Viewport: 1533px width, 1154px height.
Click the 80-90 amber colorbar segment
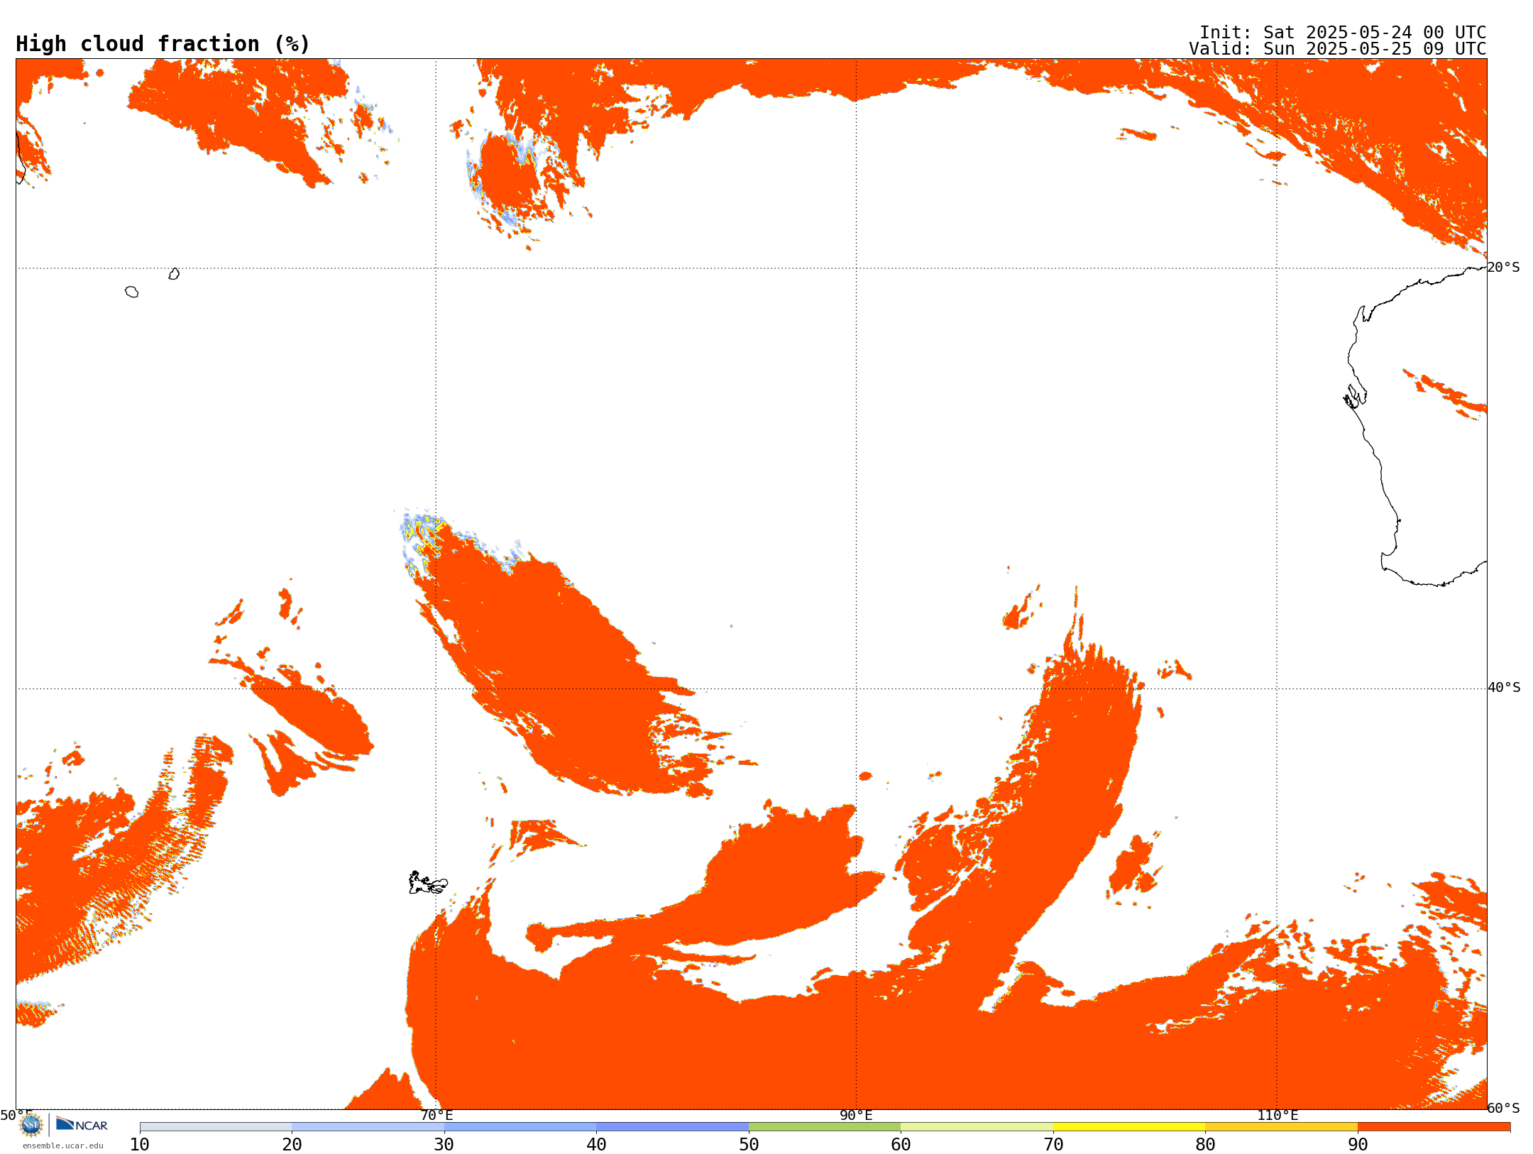[1281, 1127]
